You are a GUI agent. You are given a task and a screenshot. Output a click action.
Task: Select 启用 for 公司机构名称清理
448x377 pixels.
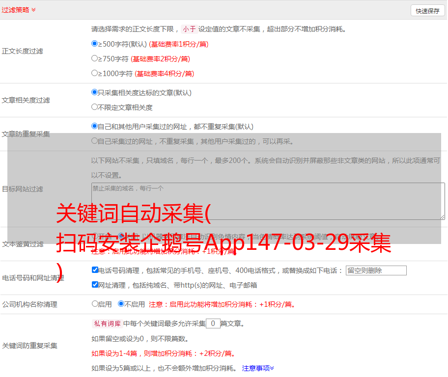[95, 303]
